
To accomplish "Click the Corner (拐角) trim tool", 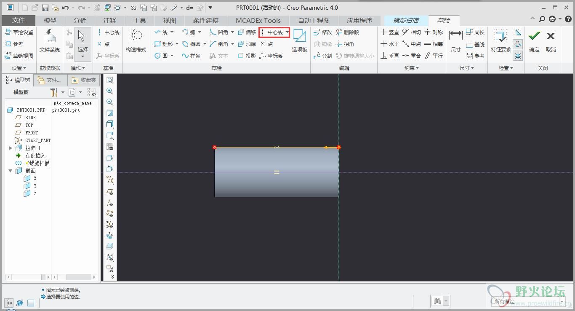I will click(x=345, y=44).
